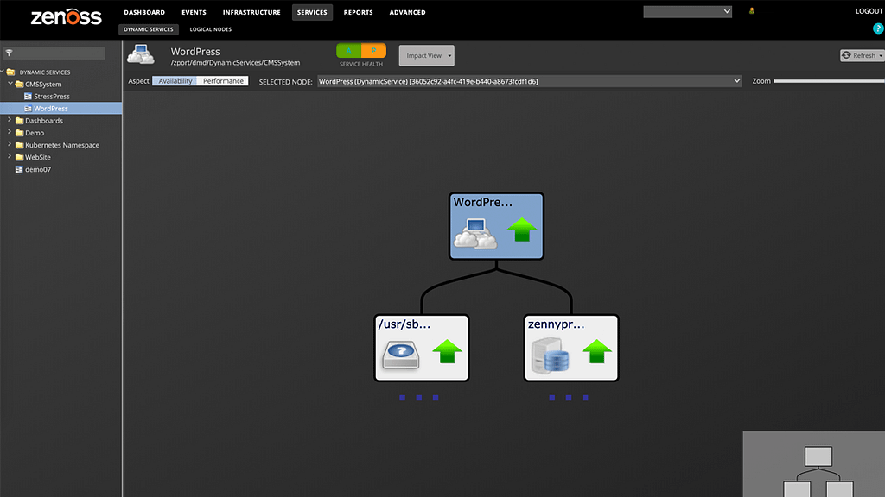Click the alerts bell icon near the dropdown
885x497 pixels.
coord(750,10)
